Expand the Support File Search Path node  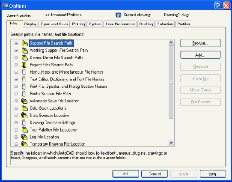(x=16, y=43)
